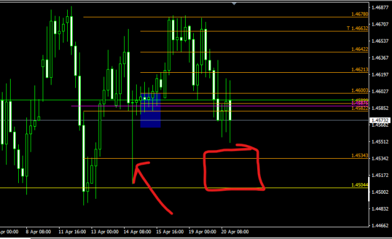Click price scale value 1.46537
The image size is (392, 239).
(380, 41)
